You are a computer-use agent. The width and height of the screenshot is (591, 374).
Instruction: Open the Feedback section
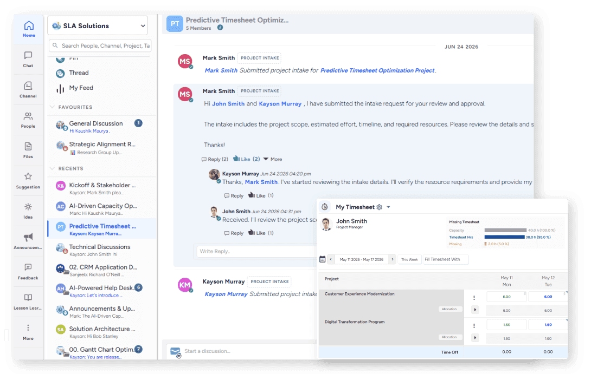(x=28, y=272)
